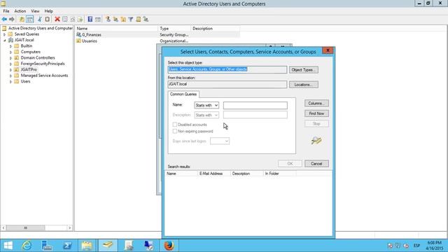This screenshot has width=448, height=252.
Task: Check the Disabled accounts checkbox
Action: pos(175,125)
